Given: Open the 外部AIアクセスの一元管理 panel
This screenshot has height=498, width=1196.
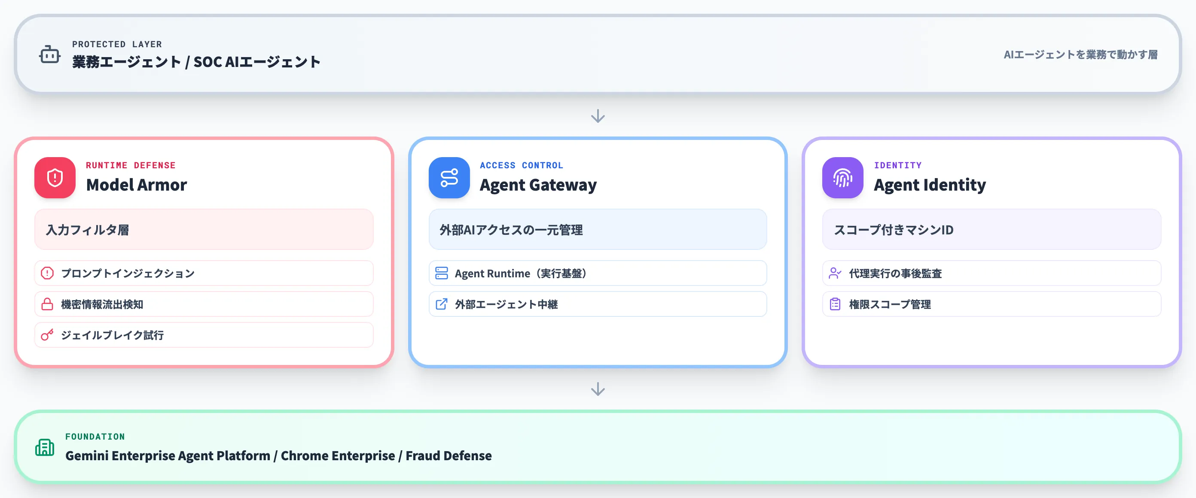Looking at the screenshot, I should (x=597, y=229).
